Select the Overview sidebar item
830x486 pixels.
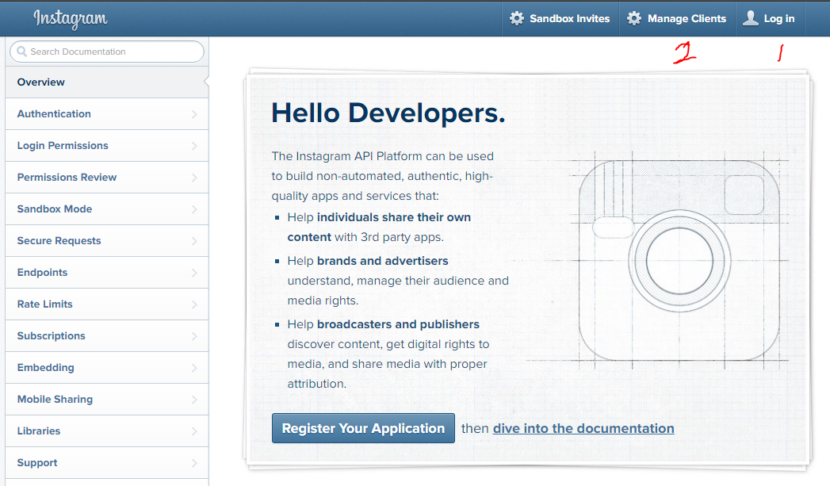coord(107,82)
